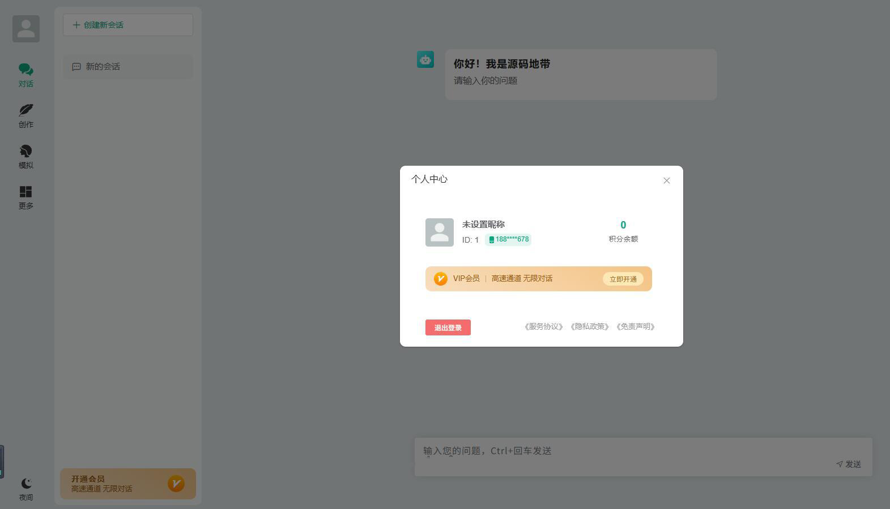Close the 个人中心 dialog
Viewport: 890px width, 509px height.
pos(666,180)
